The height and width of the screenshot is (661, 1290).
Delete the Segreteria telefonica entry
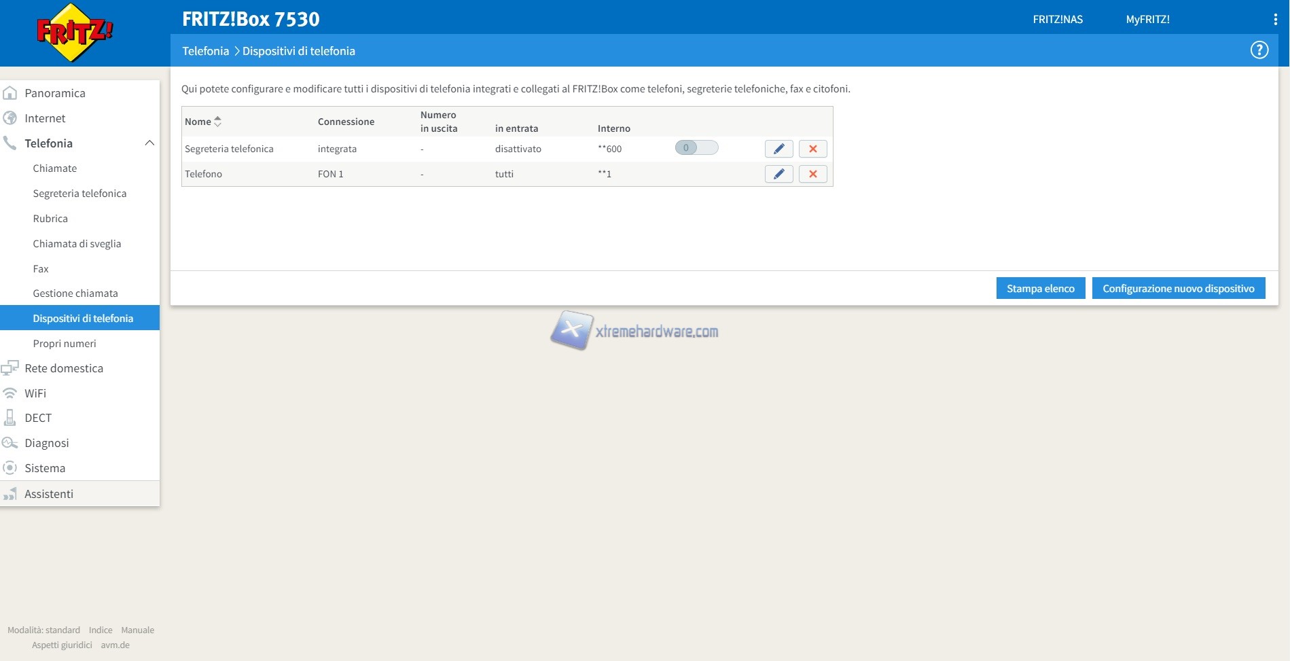pyautogui.click(x=812, y=149)
